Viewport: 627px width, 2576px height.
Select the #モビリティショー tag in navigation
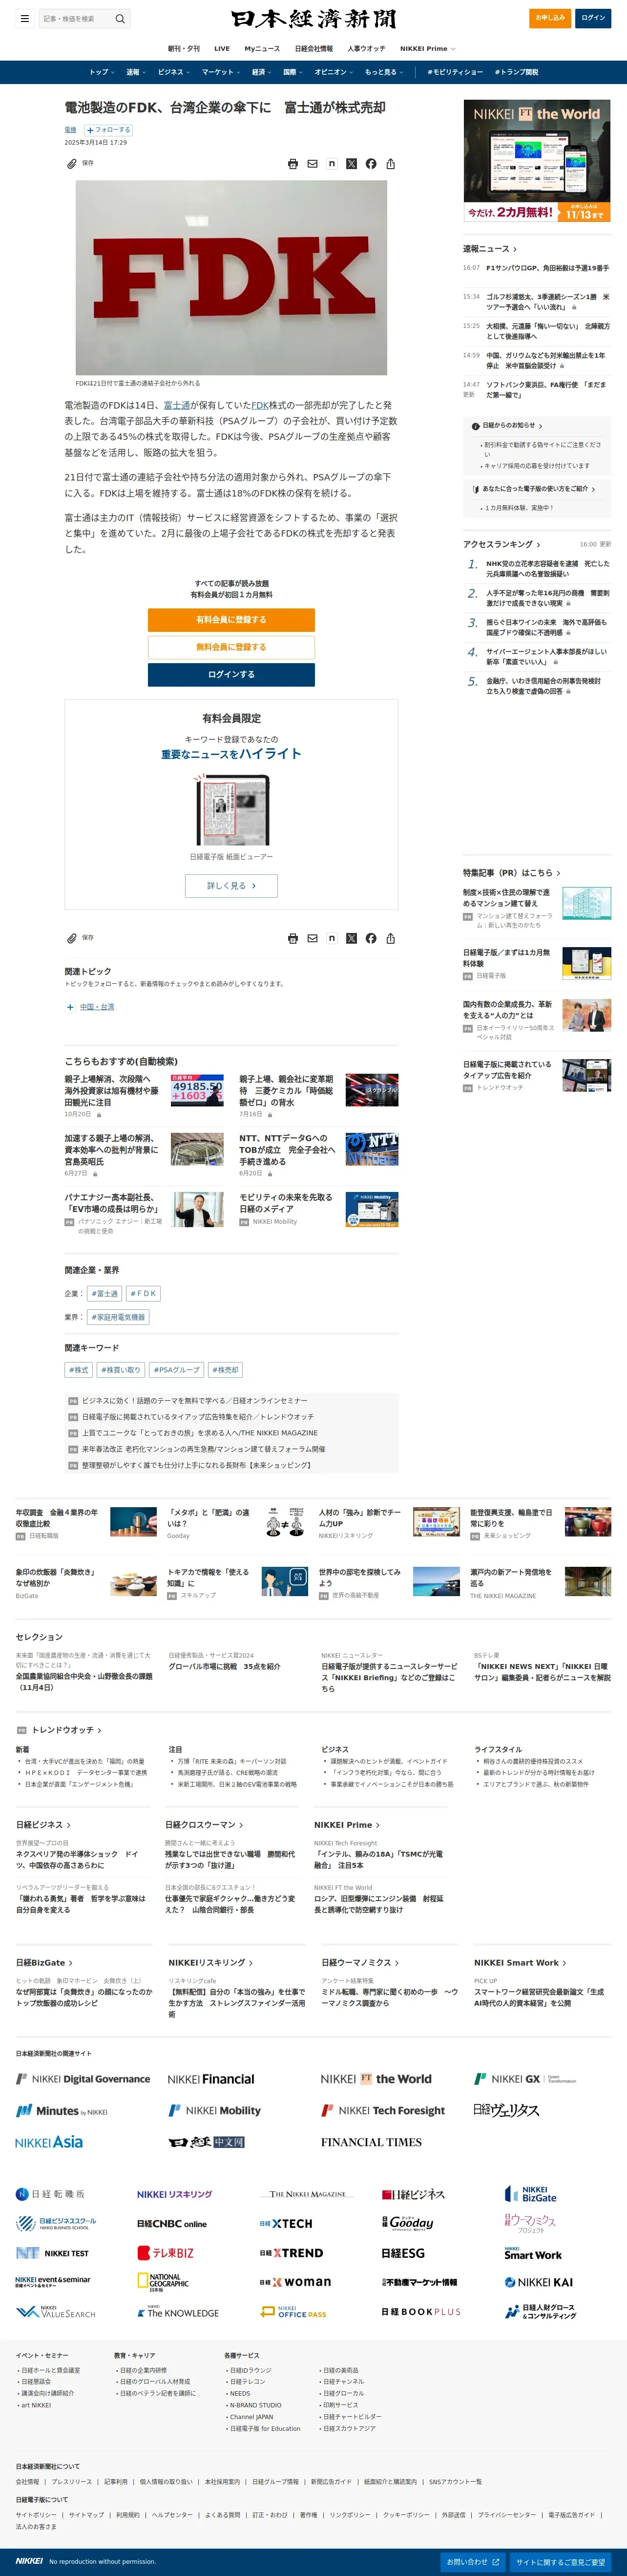point(454,72)
